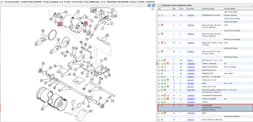Enable 'Отобразить только выбранные метки' checkbox
Screen dimensions: 253x122
tap(160, 5)
